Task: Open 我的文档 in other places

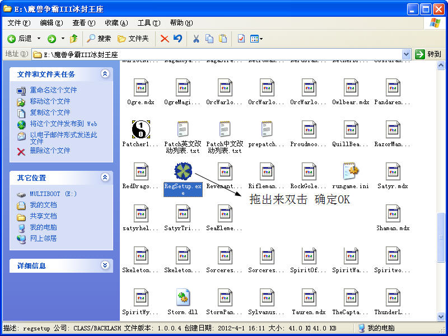Action: [x=44, y=205]
